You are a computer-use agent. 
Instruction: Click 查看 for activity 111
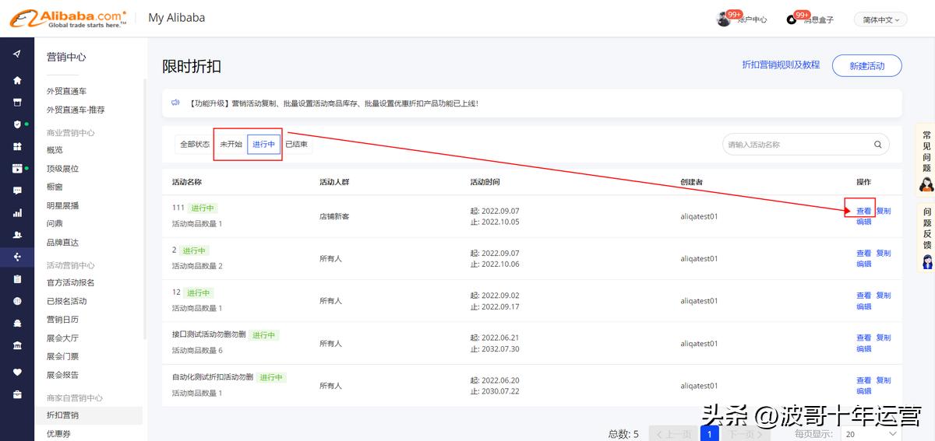tap(863, 211)
